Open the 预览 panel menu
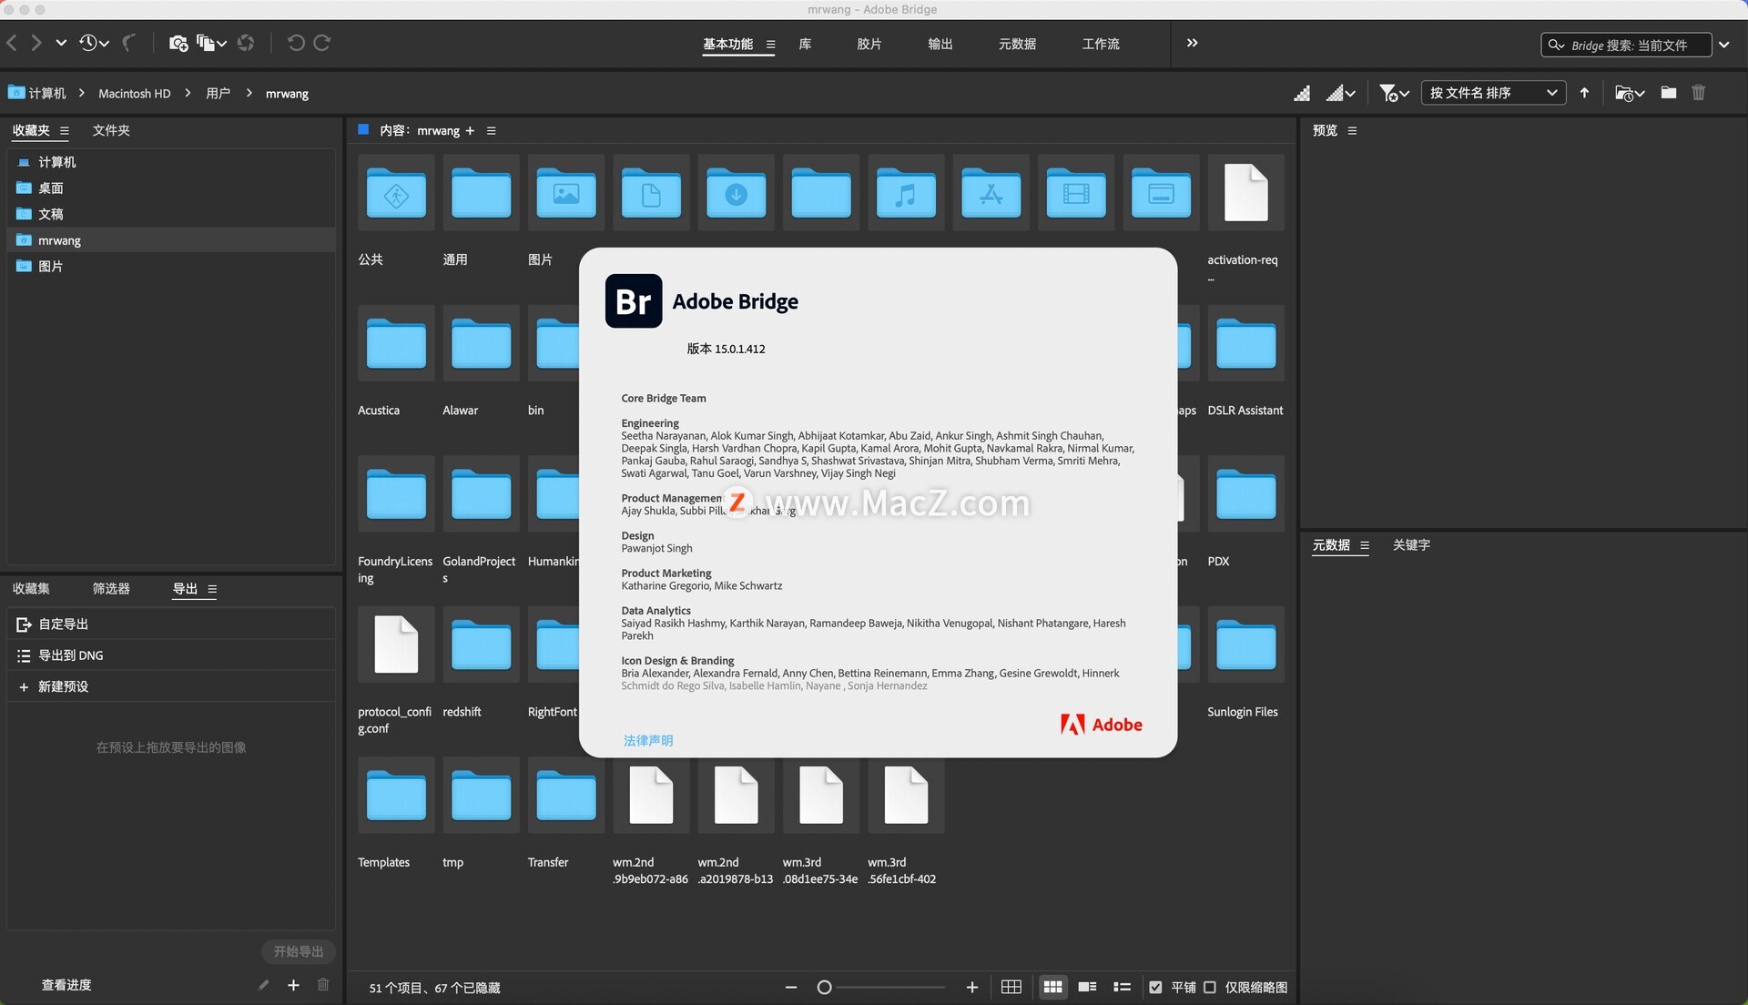1748x1005 pixels. pyautogui.click(x=1352, y=130)
